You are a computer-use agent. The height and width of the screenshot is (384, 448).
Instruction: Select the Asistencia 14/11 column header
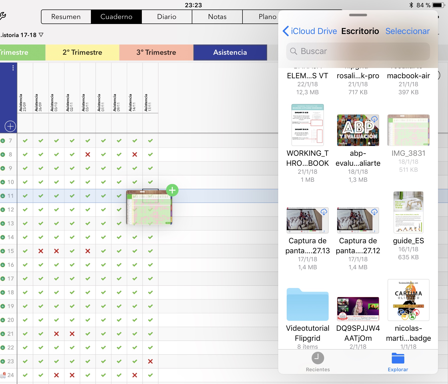(x=135, y=102)
